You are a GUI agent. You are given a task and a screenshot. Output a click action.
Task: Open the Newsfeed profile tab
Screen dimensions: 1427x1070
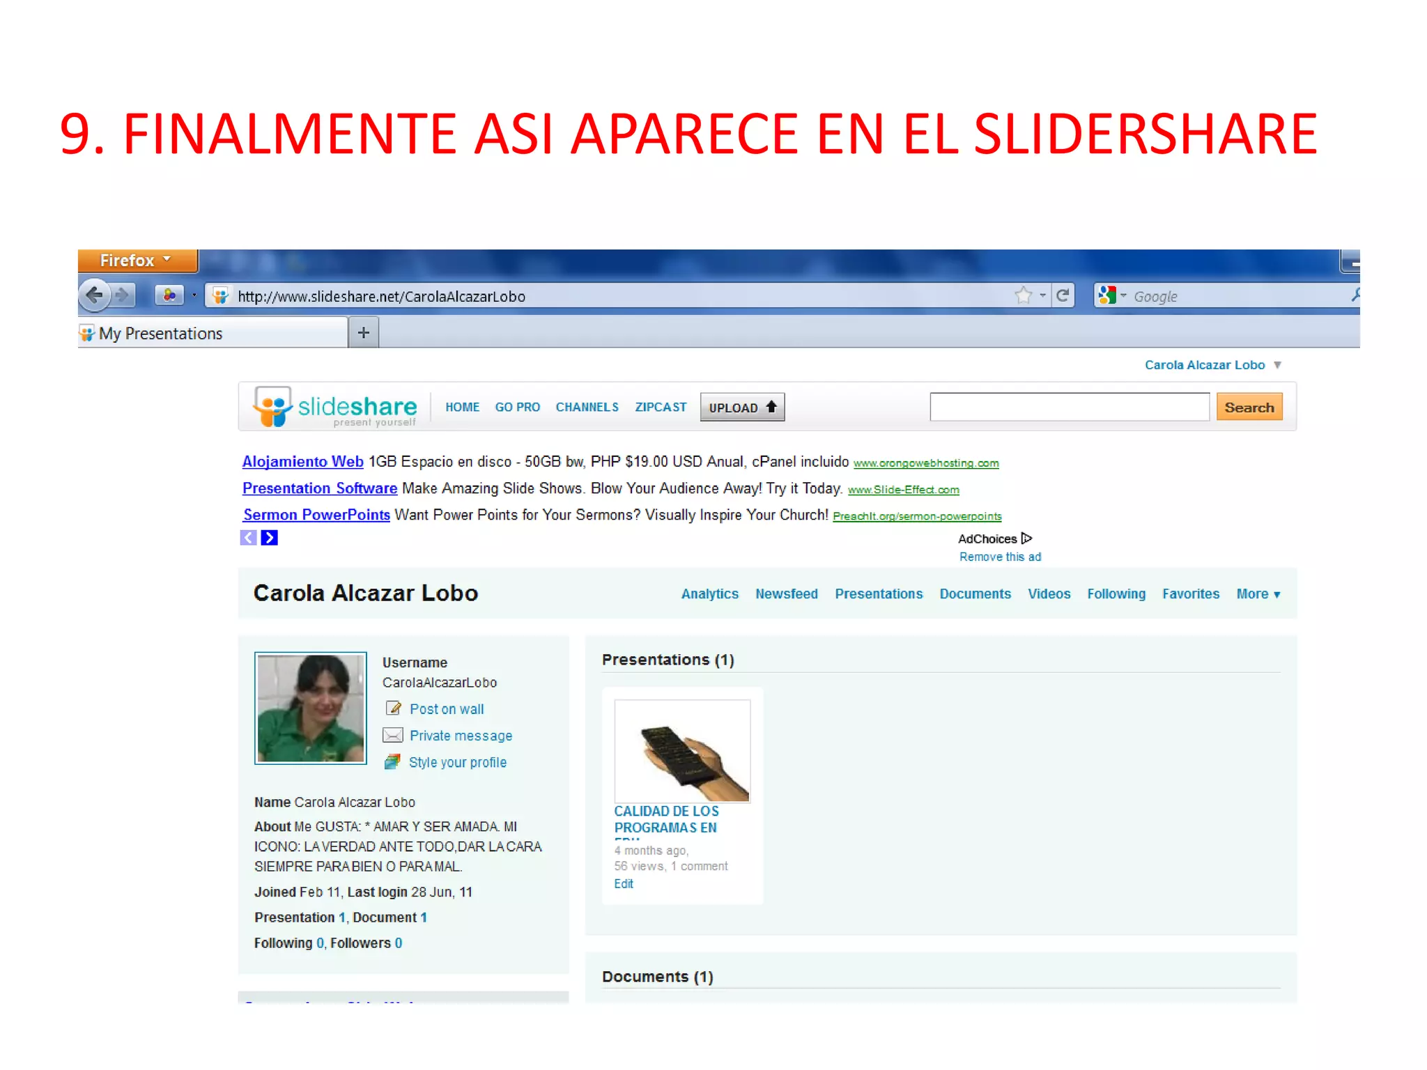pyautogui.click(x=787, y=594)
